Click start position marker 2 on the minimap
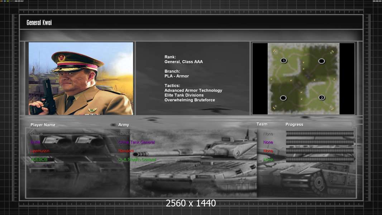382x215 pixels. [x=321, y=97]
